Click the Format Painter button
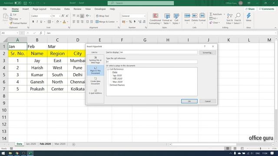This screenshot has height=156, width=278. [x=18, y=23]
